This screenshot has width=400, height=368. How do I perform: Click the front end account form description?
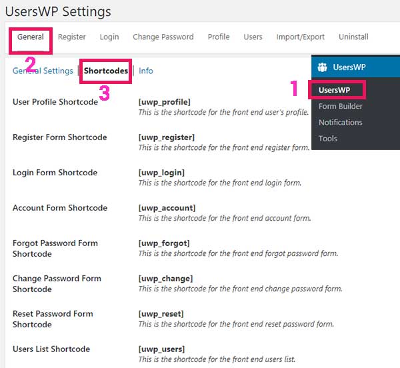(x=225, y=218)
